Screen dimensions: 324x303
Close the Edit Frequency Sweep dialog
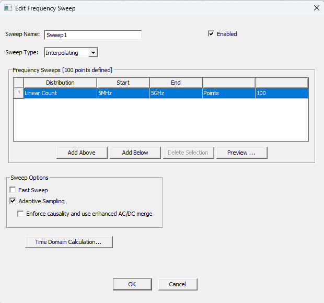click(x=316, y=8)
